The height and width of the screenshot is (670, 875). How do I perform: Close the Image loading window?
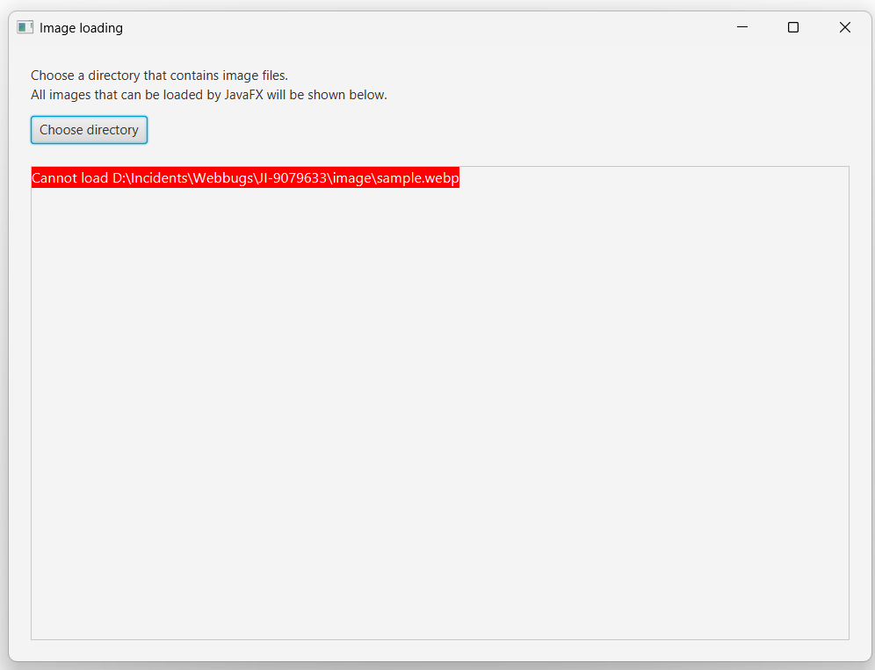tap(845, 27)
